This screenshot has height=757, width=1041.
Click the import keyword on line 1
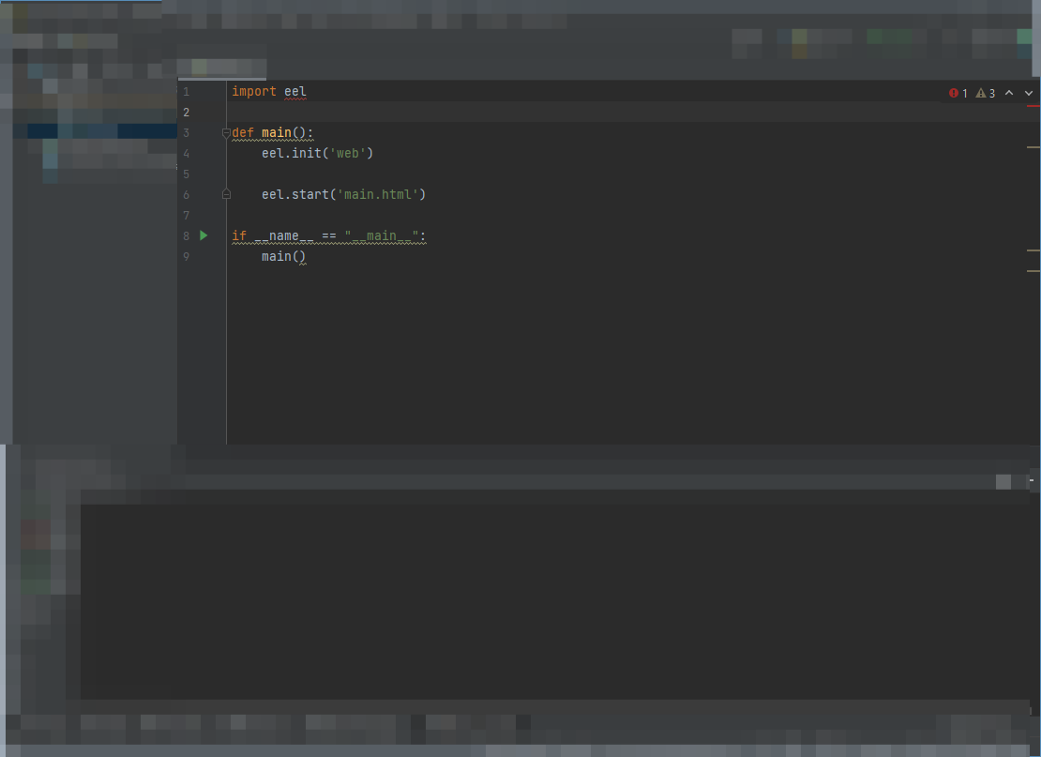point(253,92)
